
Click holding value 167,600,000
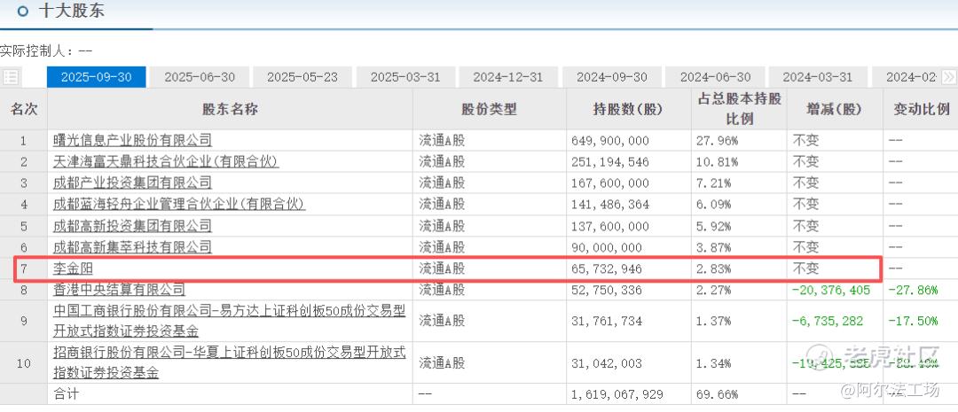tap(610, 183)
